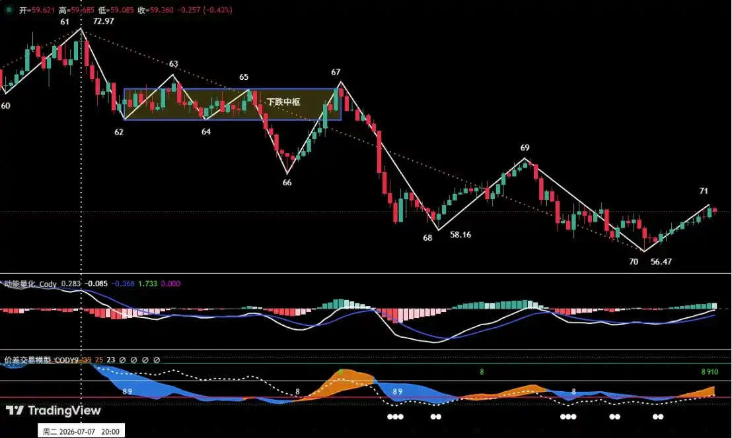Click the blue 下跌中枢 rectangle's bottom border
The width and height of the screenshot is (732, 438).
(233, 120)
